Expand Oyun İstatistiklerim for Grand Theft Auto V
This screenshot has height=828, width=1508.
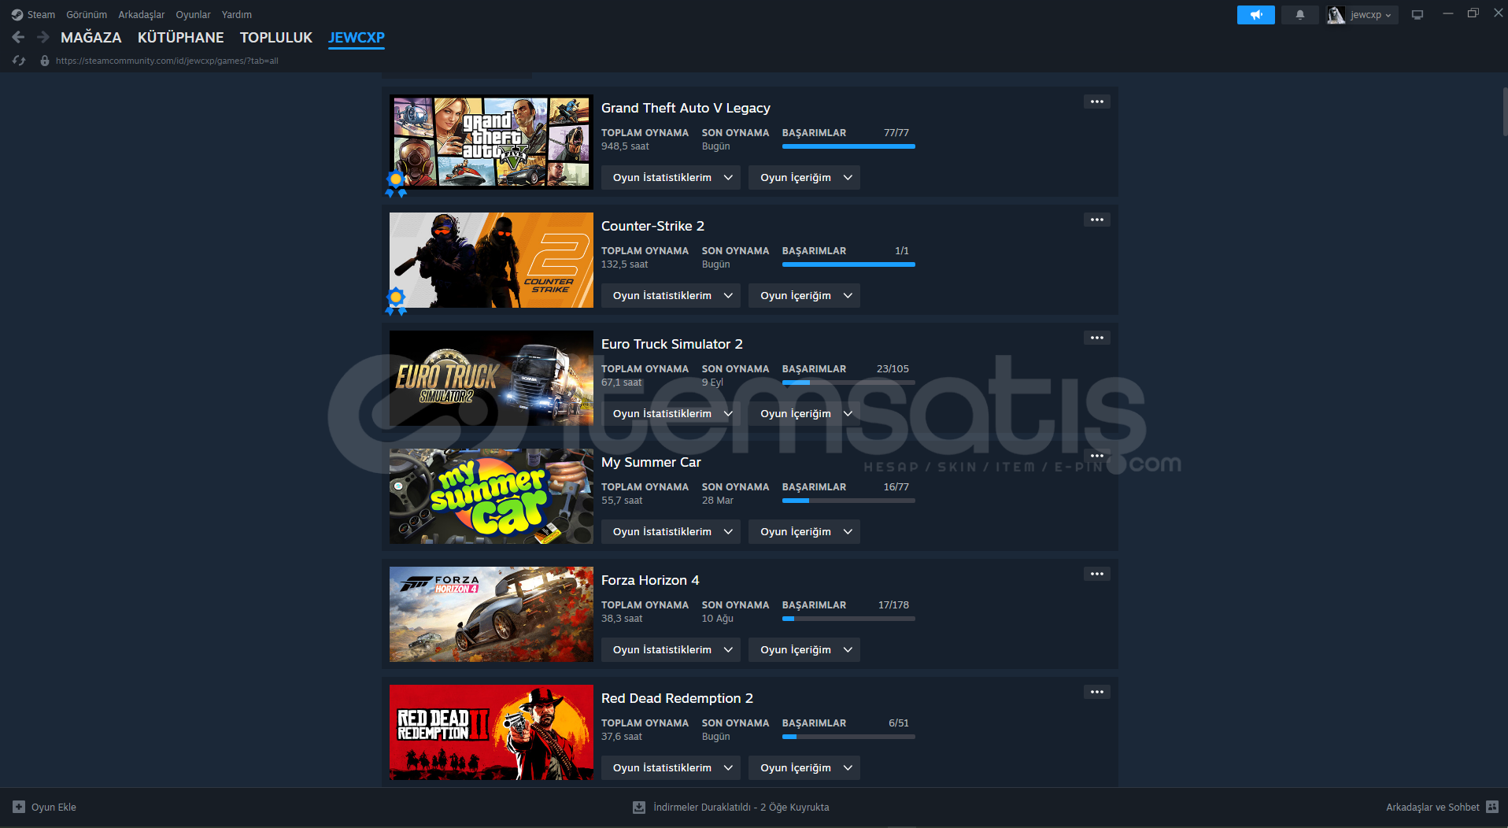pos(671,178)
